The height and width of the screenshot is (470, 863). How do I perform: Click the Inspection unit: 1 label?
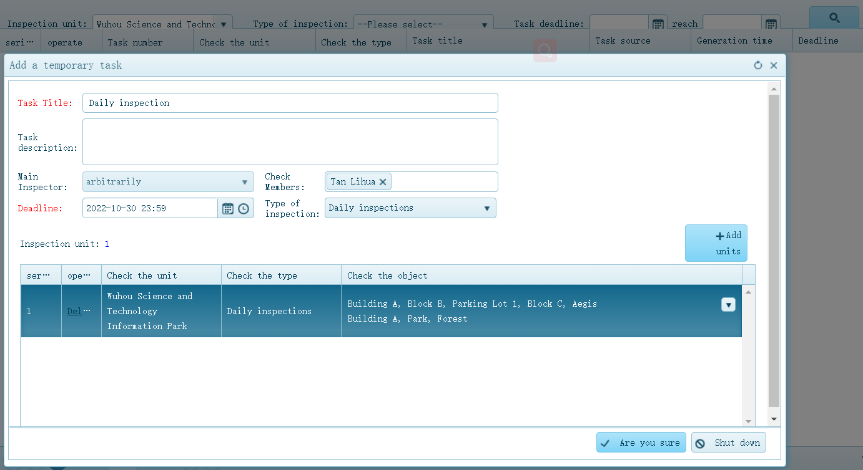tap(64, 244)
